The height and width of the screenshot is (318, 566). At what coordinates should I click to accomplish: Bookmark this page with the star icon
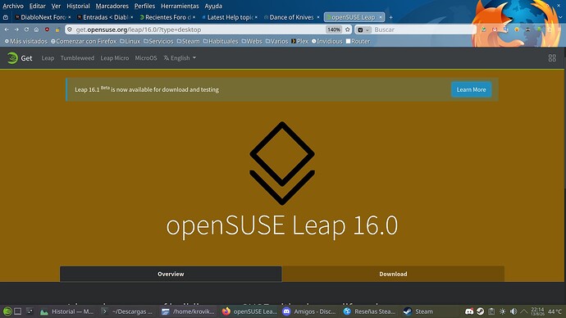pyautogui.click(x=348, y=30)
